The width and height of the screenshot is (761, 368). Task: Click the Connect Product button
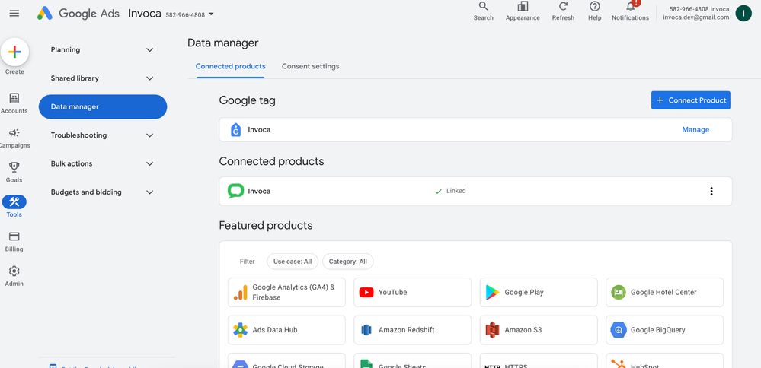tap(691, 100)
